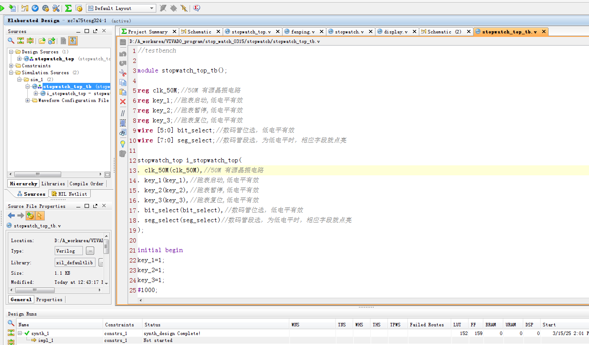Collapse all in Sources panel toolbar
This screenshot has width=589, height=345.
[x=20, y=41]
